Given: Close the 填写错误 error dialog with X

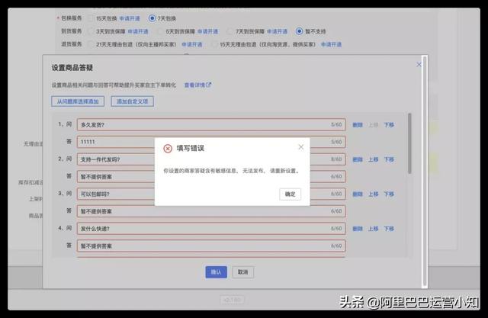Looking at the screenshot, I should (300, 147).
